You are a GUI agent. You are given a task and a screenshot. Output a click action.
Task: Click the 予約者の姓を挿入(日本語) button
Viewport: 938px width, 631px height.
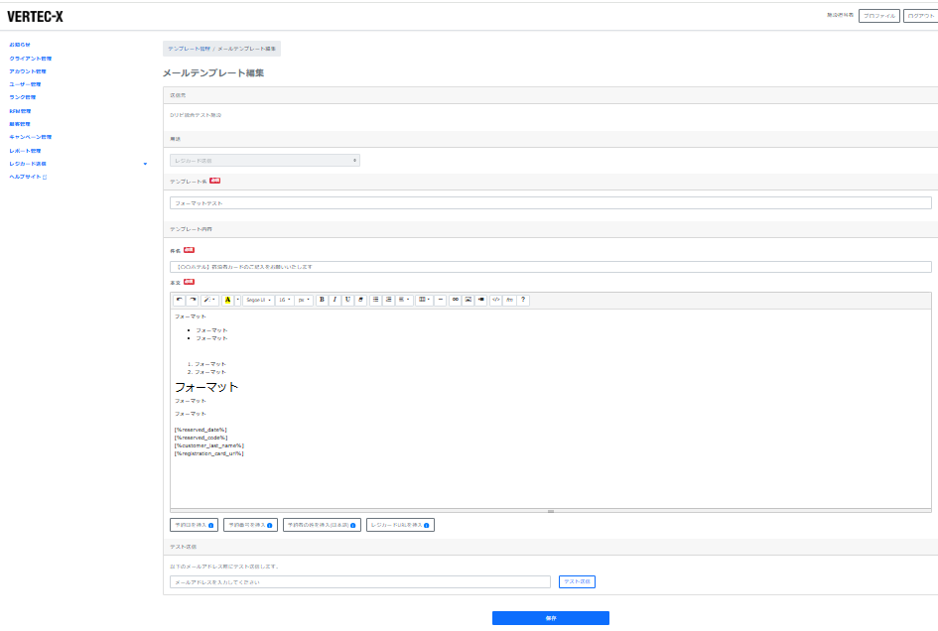[322, 525]
